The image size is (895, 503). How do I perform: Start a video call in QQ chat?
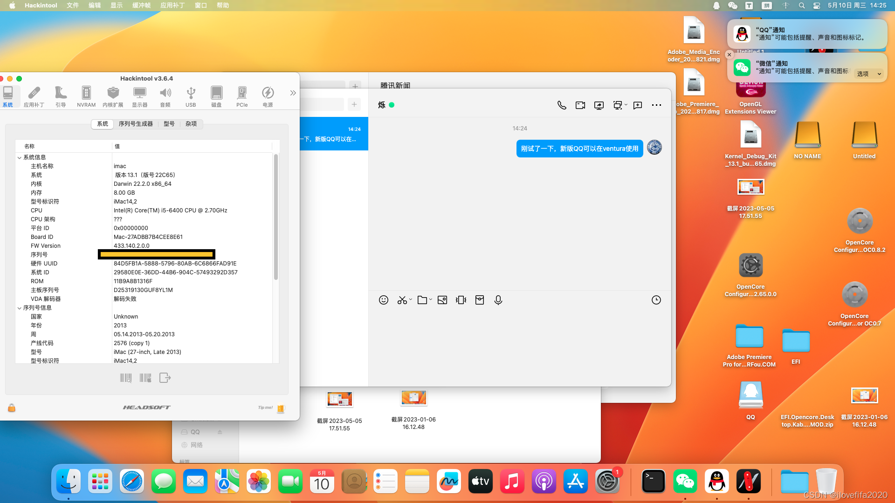(x=580, y=105)
